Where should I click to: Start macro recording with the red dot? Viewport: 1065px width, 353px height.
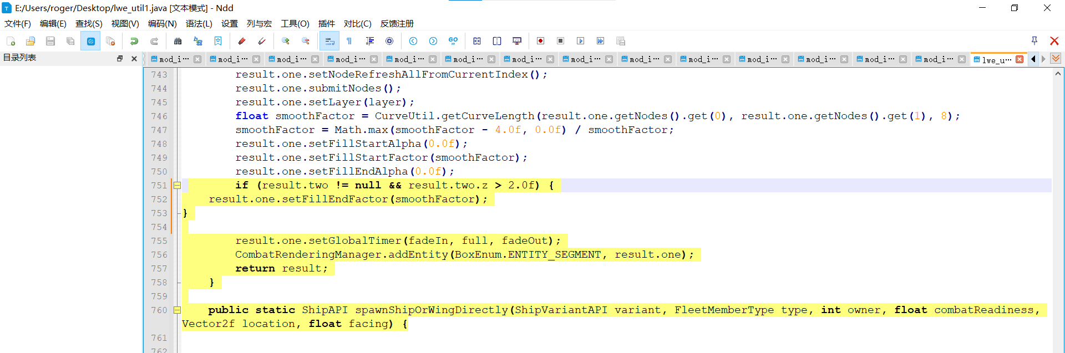pyautogui.click(x=540, y=41)
